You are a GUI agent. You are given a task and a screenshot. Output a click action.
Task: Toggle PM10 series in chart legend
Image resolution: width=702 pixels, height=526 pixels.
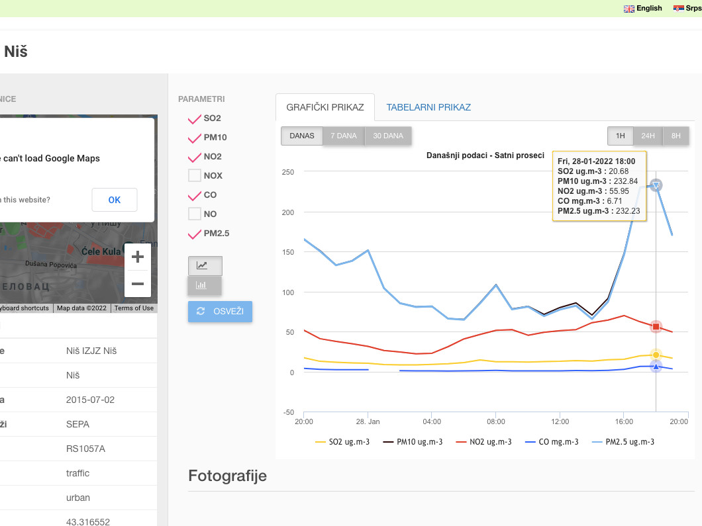pyautogui.click(x=413, y=442)
